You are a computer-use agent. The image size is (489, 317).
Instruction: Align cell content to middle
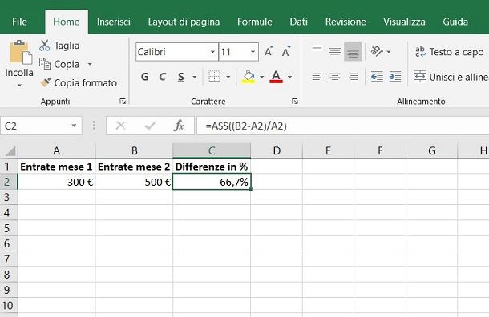(x=335, y=52)
